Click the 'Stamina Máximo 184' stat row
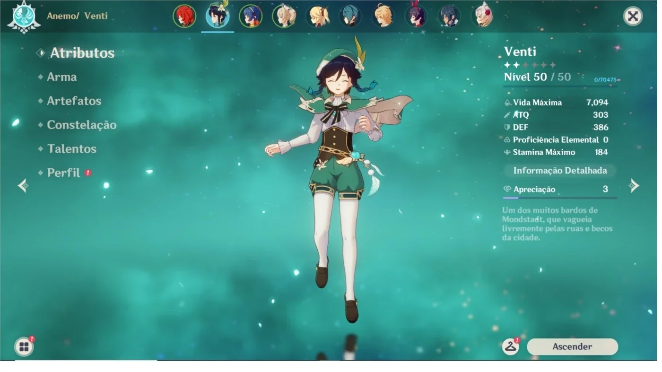 point(556,152)
